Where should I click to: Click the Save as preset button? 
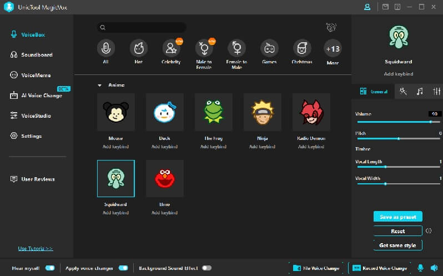tap(397, 217)
